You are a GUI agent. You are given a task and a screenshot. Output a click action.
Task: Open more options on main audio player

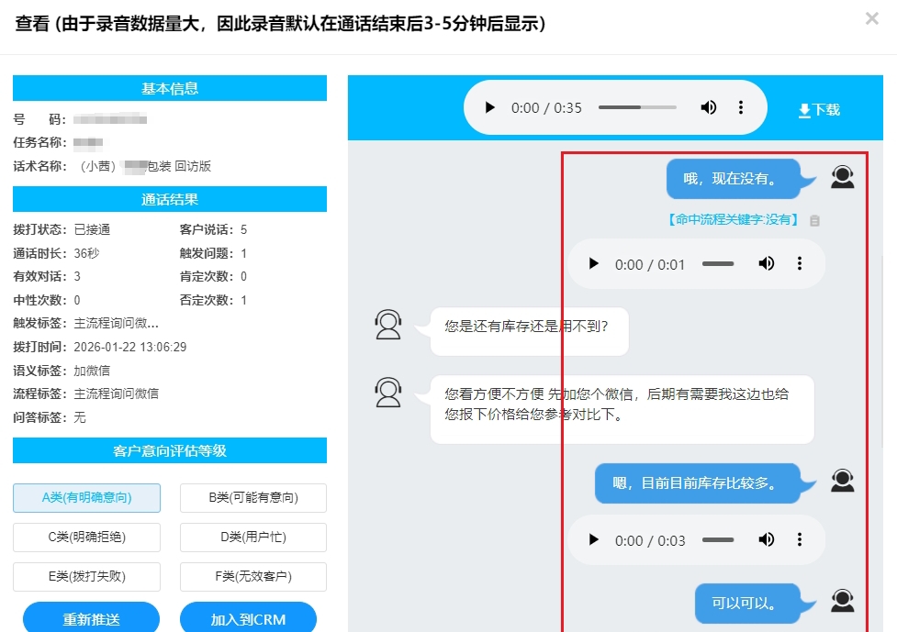pyautogui.click(x=741, y=108)
